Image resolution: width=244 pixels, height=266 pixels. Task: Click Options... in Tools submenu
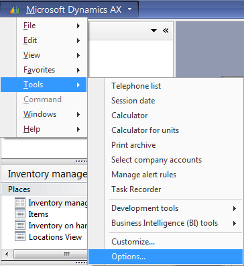coord(166,257)
